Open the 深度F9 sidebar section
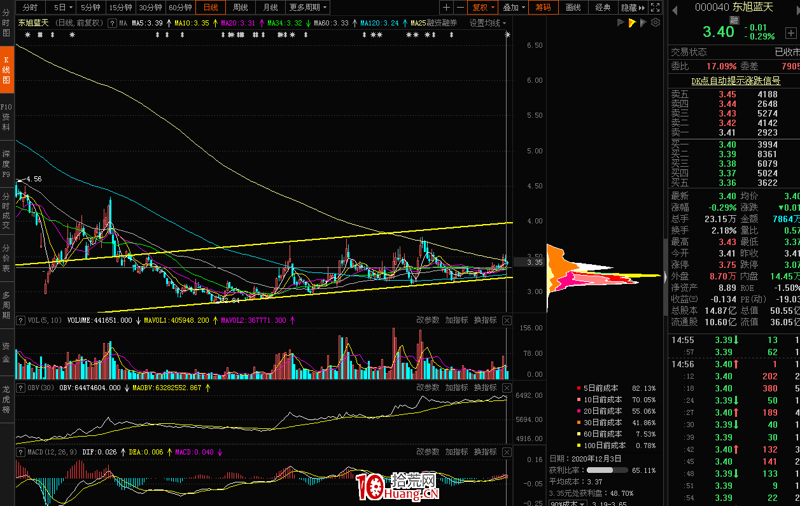This screenshot has width=800, height=506. click(x=6, y=164)
